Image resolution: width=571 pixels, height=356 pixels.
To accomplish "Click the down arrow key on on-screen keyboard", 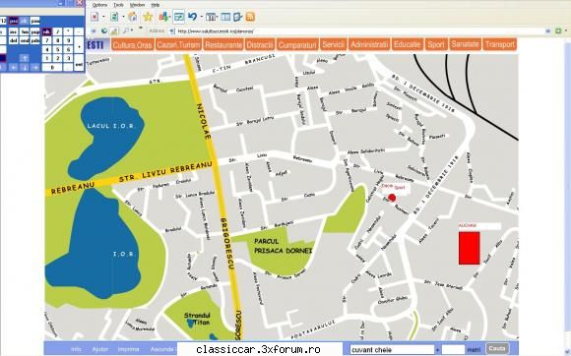I will 25,67.
